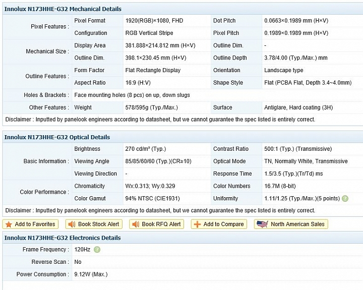The image size is (363, 290).
Task: Select the Holes & Brackets row label
Action: pos(46,95)
